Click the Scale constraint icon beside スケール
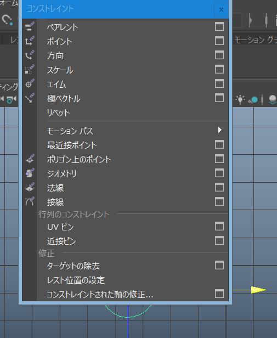This screenshot has height=338, width=277. [x=30, y=69]
